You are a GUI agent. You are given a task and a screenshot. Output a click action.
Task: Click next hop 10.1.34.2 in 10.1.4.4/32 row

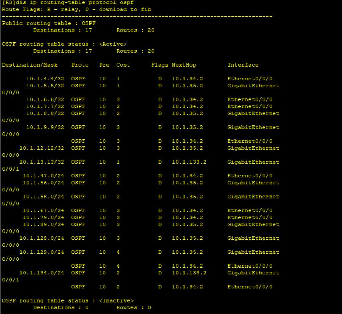click(187, 79)
